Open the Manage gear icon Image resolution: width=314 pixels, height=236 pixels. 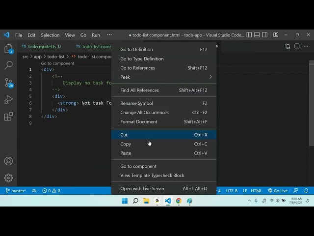pyautogui.click(x=8, y=178)
